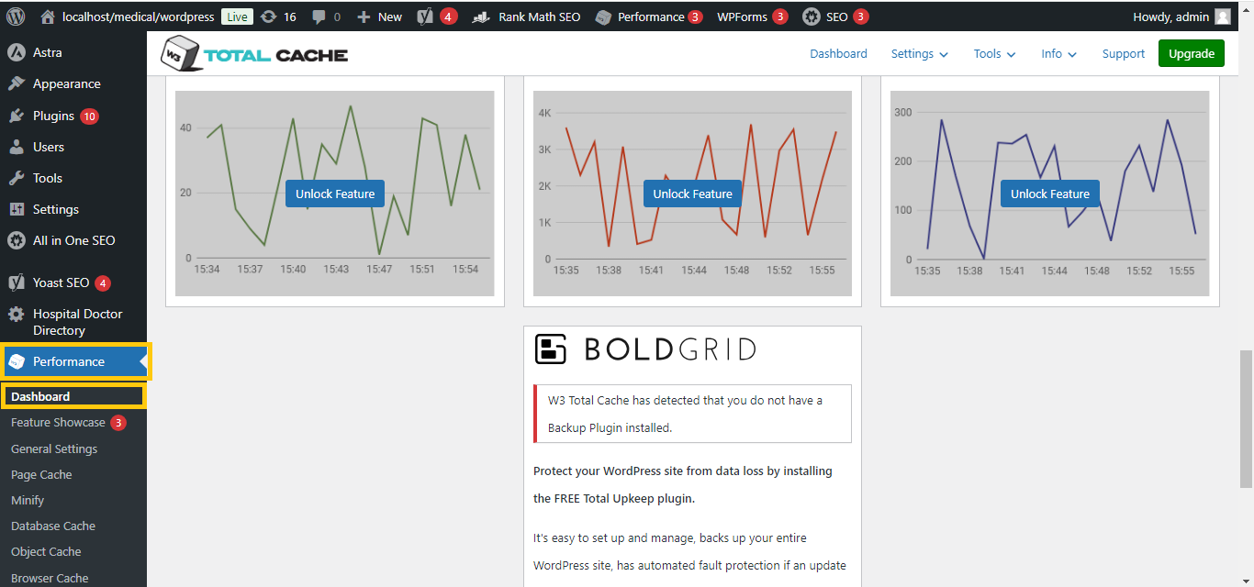
Task: Expand the Info dropdown in header
Action: click(1058, 54)
